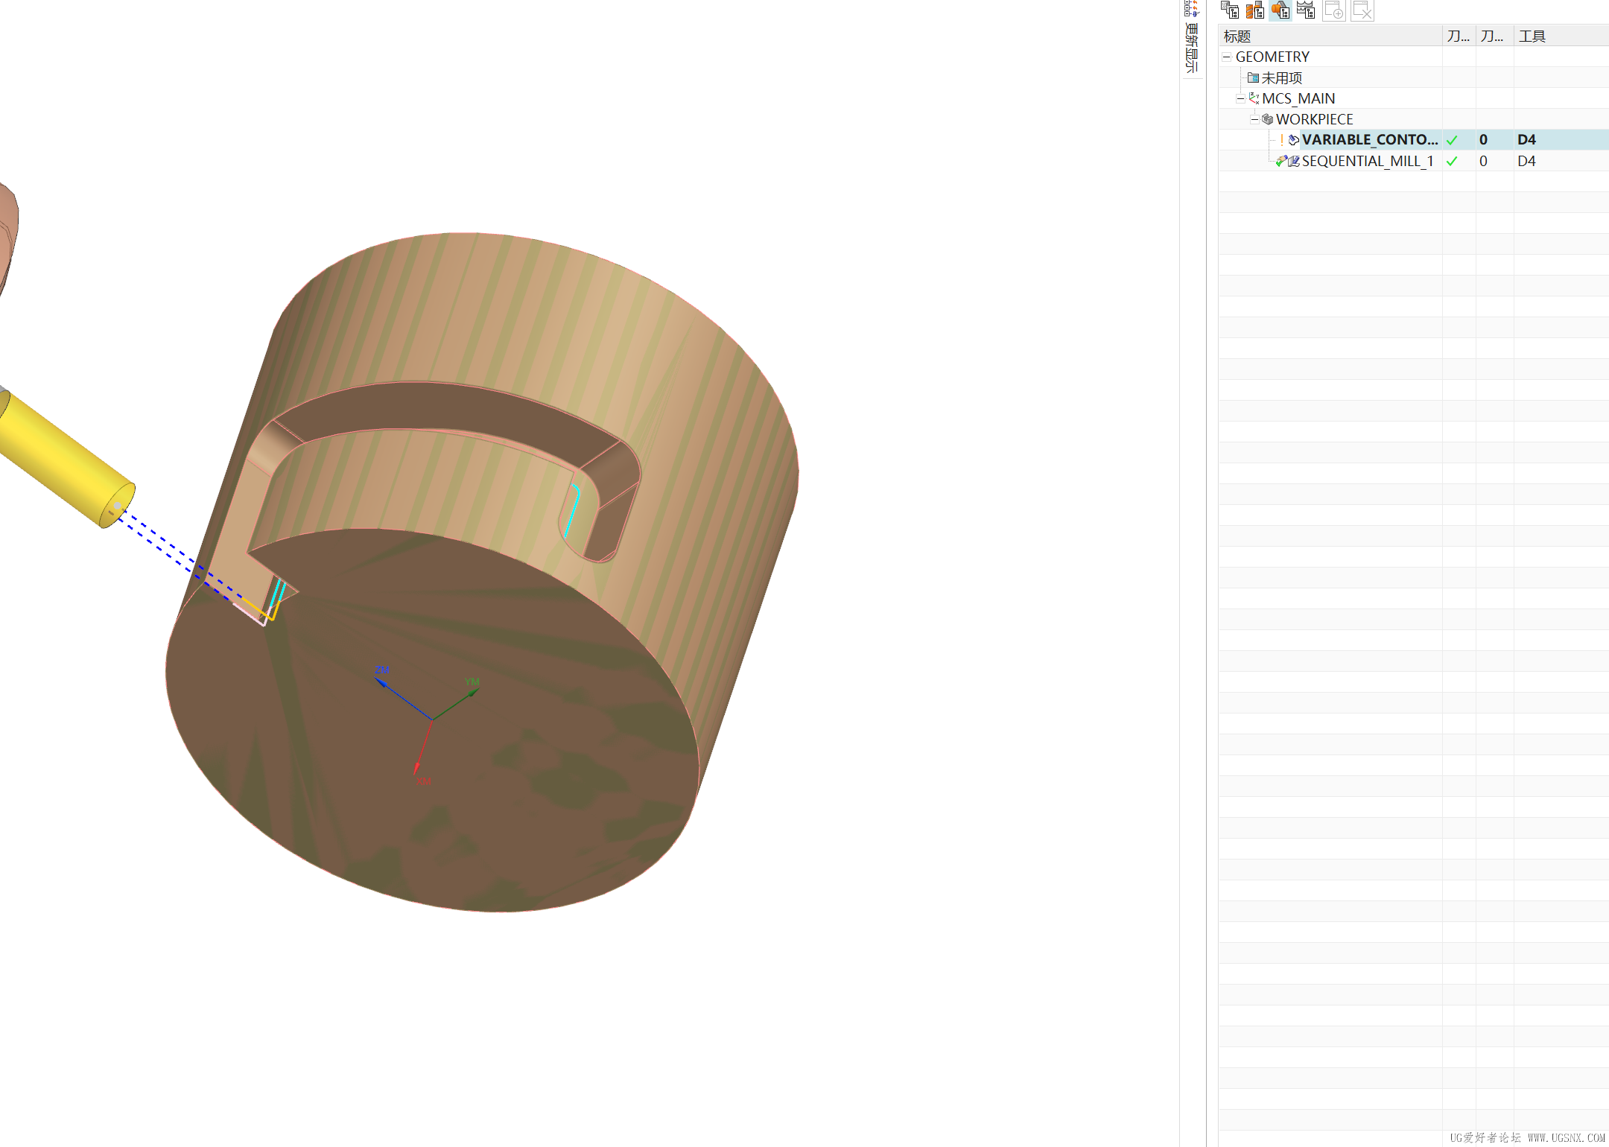Switch to Machine Tool view icon
Viewport: 1609px width, 1147px height.
(1255, 10)
